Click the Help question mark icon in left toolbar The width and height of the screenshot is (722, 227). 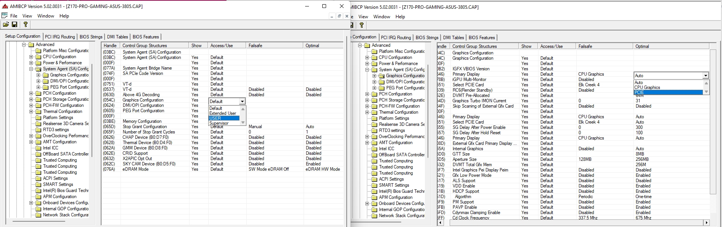[x=26, y=24]
